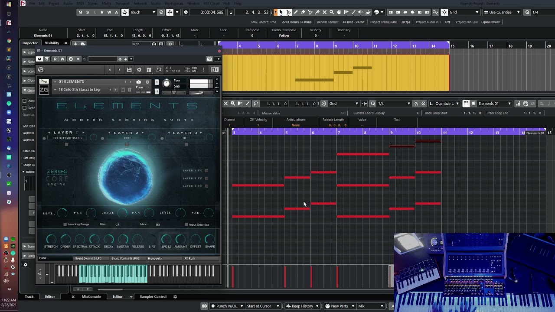Open the Transport menu

click(x=123, y=3)
